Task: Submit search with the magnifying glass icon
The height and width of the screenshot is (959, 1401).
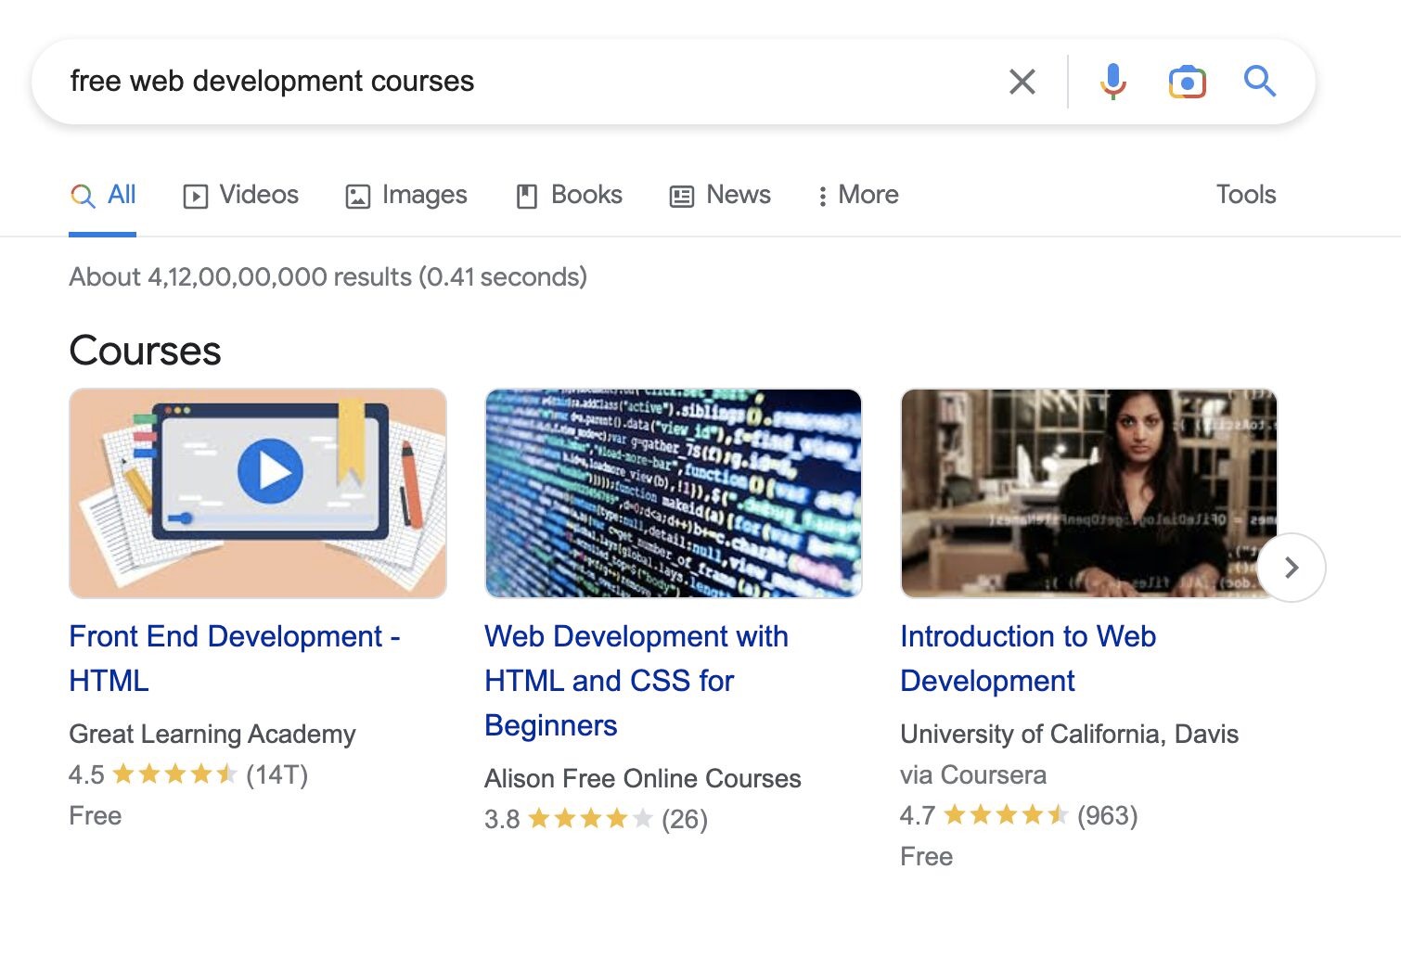Action: click(1259, 82)
